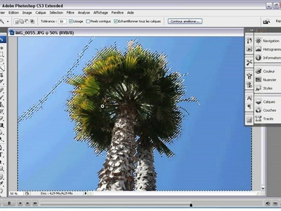281x211 pixels.
Task: Select the Text (T) tool
Action: pos(1,154)
